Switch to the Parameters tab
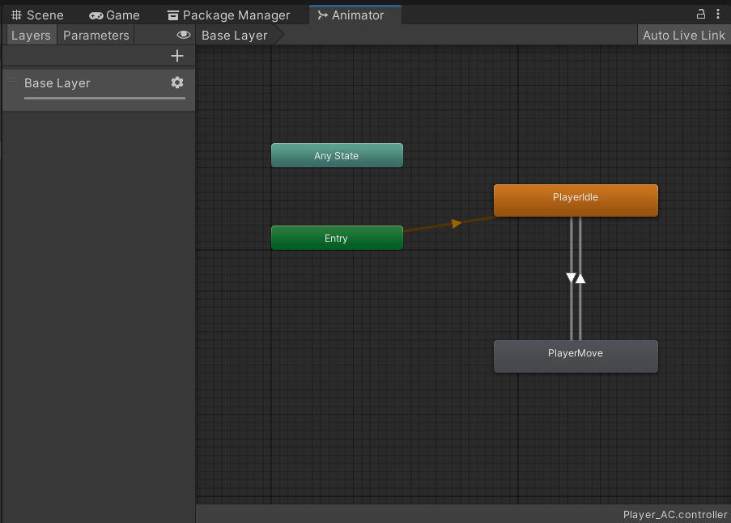This screenshot has height=523, width=731. pos(96,36)
